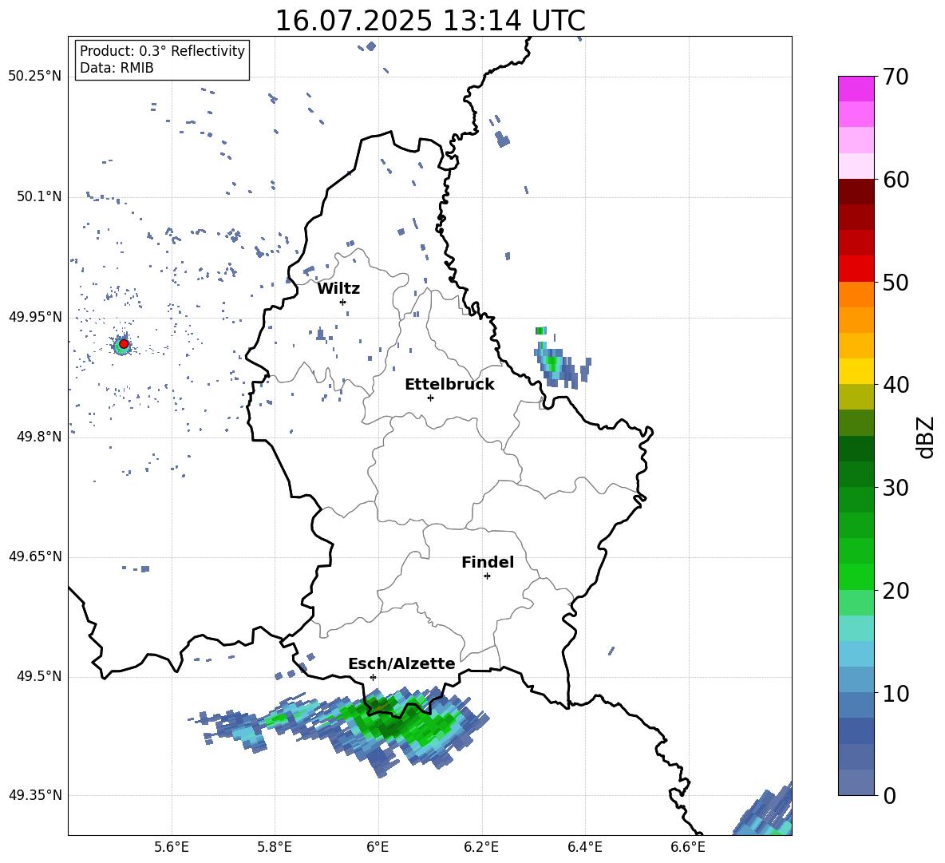The width and height of the screenshot is (945, 863).
Task: Click the cross marker under Esch/Alzette
Action: tap(373, 677)
